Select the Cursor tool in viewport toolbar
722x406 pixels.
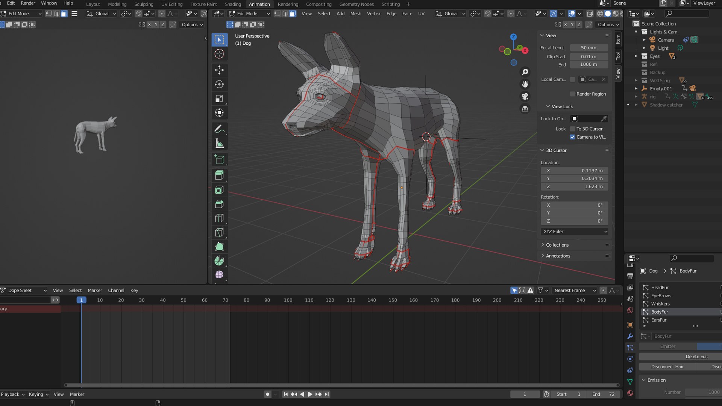(219, 54)
